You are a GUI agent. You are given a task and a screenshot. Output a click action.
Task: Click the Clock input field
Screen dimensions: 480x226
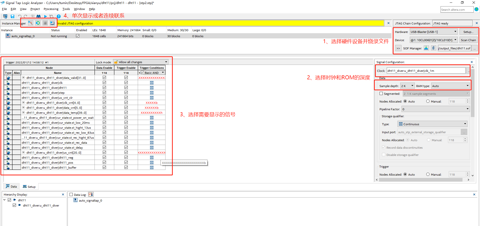pyautogui.click(x=426, y=71)
